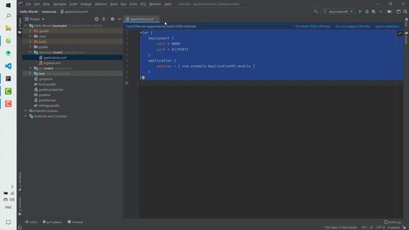Click Do not suggest Ultimate link

[353, 26]
